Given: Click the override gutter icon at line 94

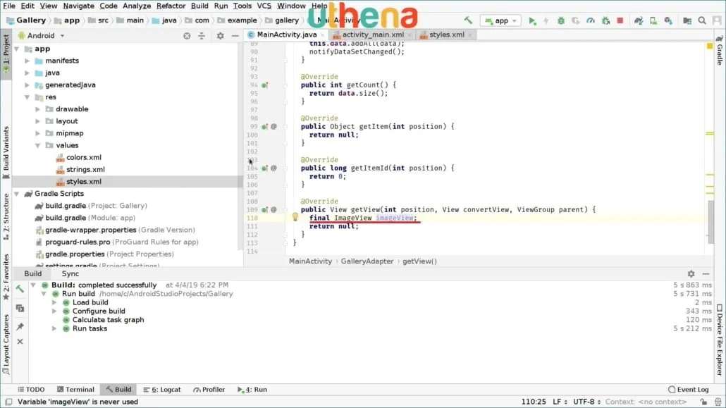Looking at the screenshot, I should coord(264,85).
